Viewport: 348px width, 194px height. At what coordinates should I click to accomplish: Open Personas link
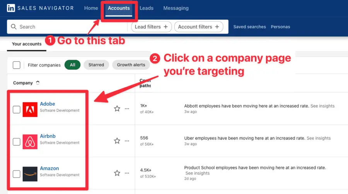click(280, 27)
